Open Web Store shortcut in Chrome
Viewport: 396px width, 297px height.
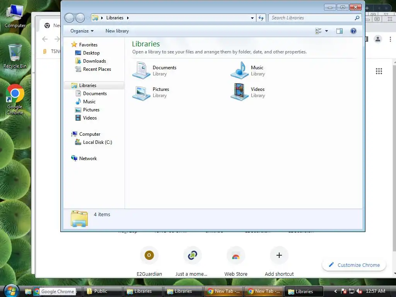[x=236, y=261]
